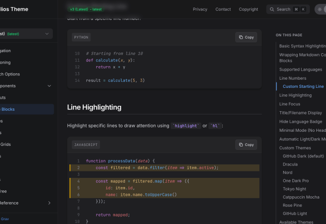The image size is (326, 224).
Task: Open the Search box
Action: [288, 9]
